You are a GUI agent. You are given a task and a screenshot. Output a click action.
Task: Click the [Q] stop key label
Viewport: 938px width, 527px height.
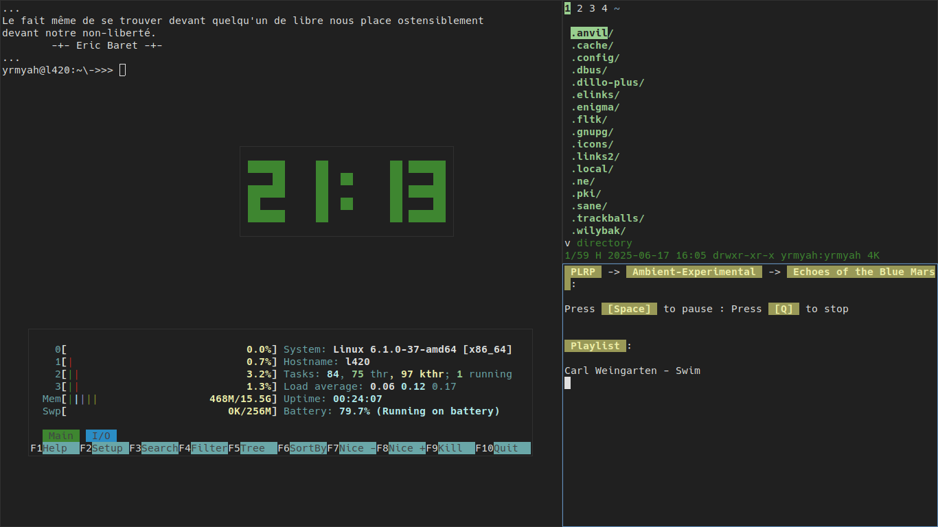[783, 309]
